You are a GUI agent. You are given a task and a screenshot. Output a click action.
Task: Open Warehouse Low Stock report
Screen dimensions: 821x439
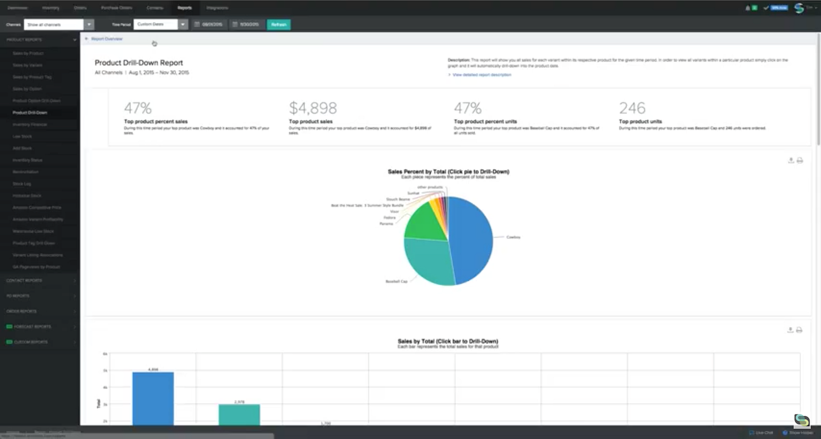(x=33, y=231)
